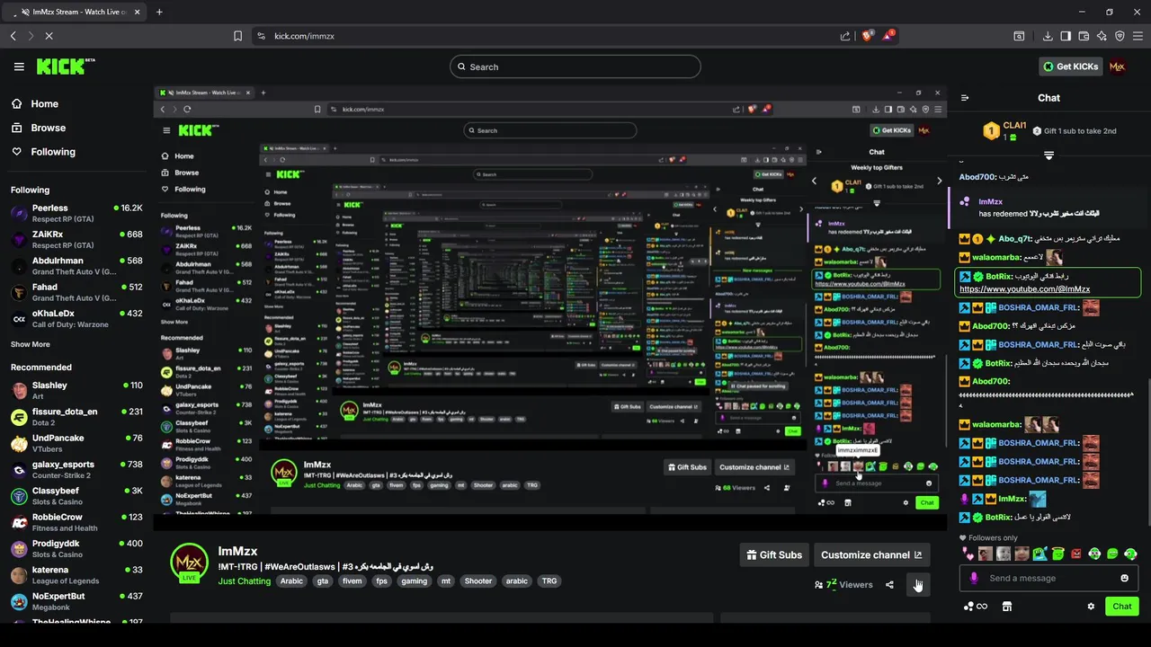Viewport: 1151px width, 647px height.
Task: Share the ImMzx stream
Action: 889,585
